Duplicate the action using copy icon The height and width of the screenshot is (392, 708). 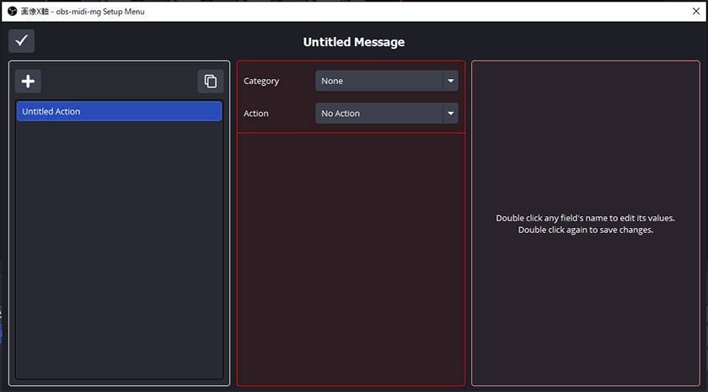[x=210, y=81]
